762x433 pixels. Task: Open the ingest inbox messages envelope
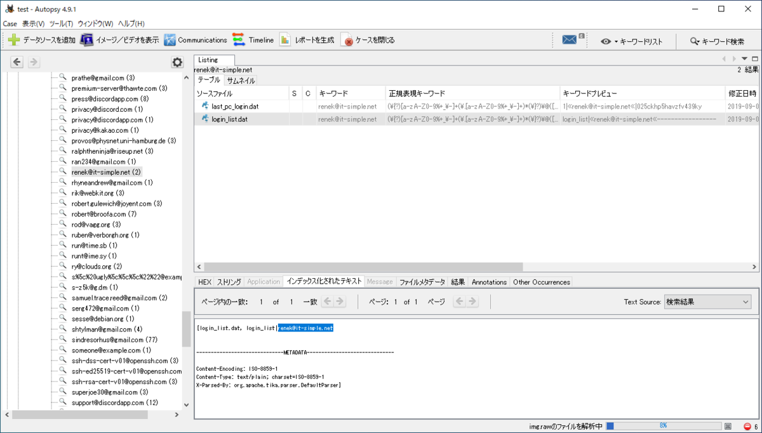click(570, 39)
